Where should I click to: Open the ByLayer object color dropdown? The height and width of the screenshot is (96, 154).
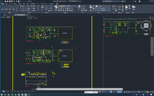pyautogui.click(x=103, y=6)
